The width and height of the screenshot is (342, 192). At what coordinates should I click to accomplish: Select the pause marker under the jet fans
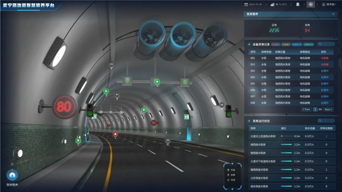[111, 65]
